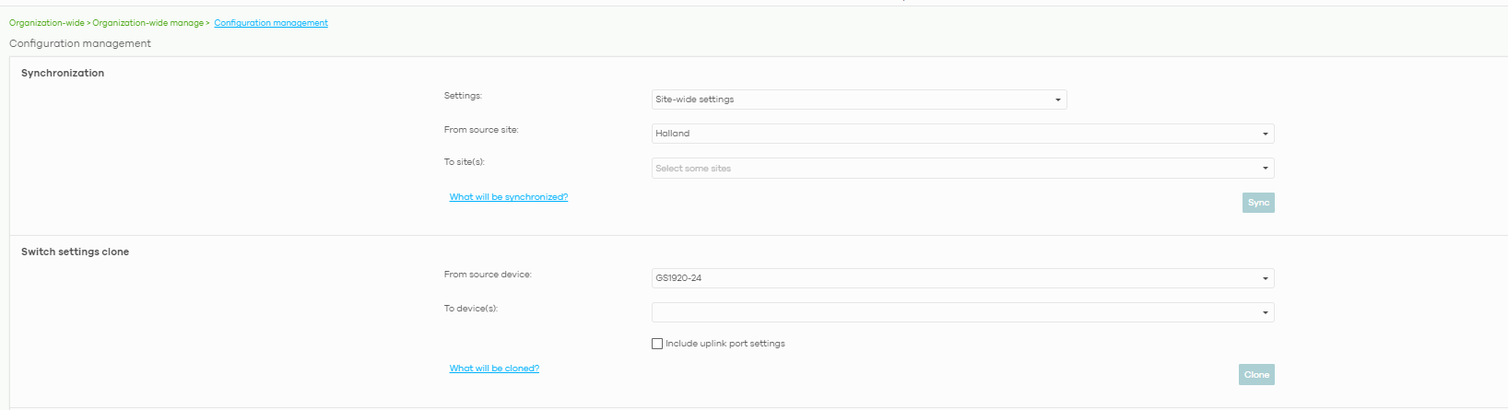The image size is (1508, 410).
Task: Click the Configuration management breadcrumb link
Action: pos(271,23)
